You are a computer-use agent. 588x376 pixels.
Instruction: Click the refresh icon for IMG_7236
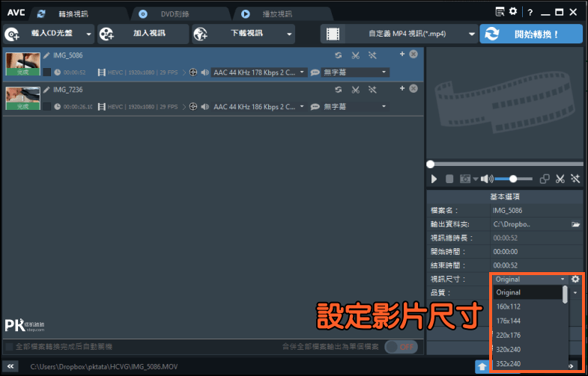click(339, 90)
